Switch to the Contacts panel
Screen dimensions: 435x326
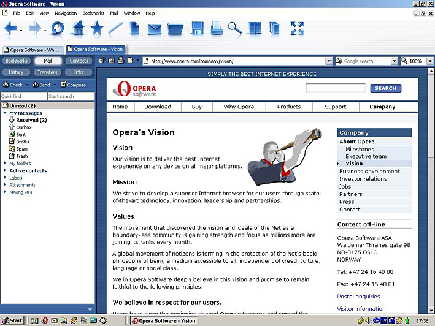(79, 61)
